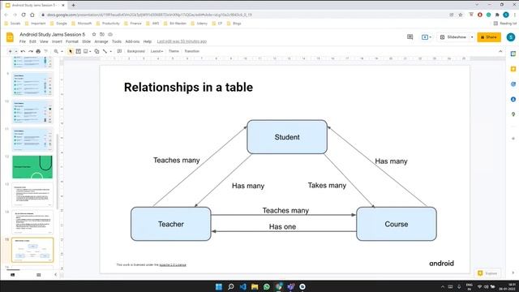Screen dimensions: 519x292
Task: Hide the menus with the collapse chevron
Action: [500, 51]
